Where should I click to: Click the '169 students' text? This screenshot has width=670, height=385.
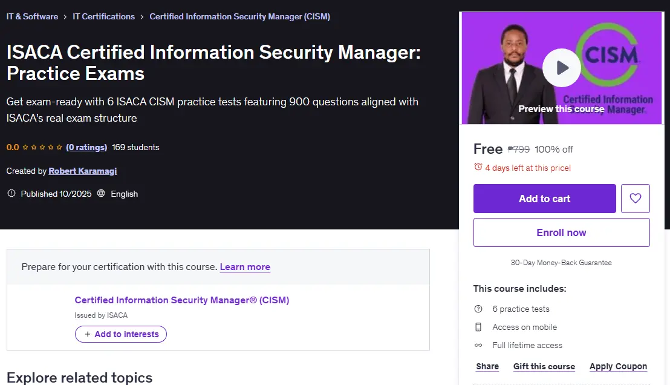coord(135,147)
